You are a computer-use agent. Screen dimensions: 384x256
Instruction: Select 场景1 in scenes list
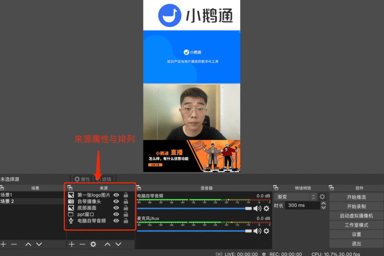(32, 195)
